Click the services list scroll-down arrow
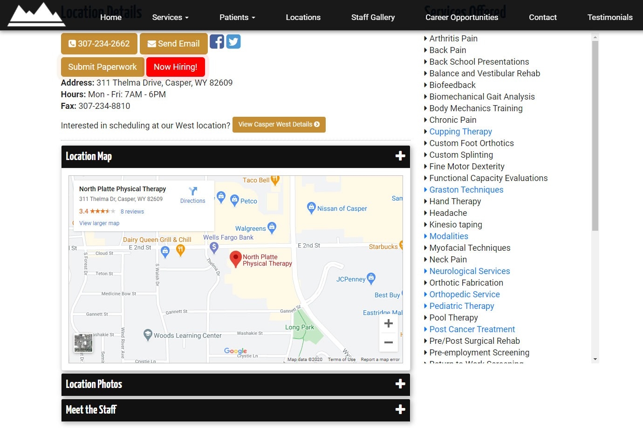 (595, 360)
